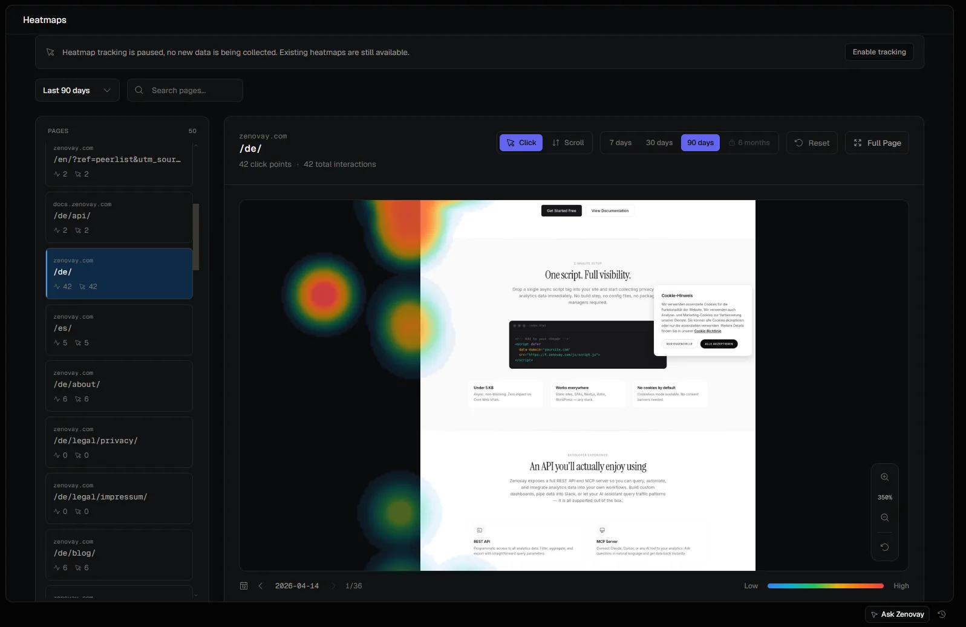Screen dimensions: 966x627
Task: Click the search magnifier icon
Action: pos(139,90)
